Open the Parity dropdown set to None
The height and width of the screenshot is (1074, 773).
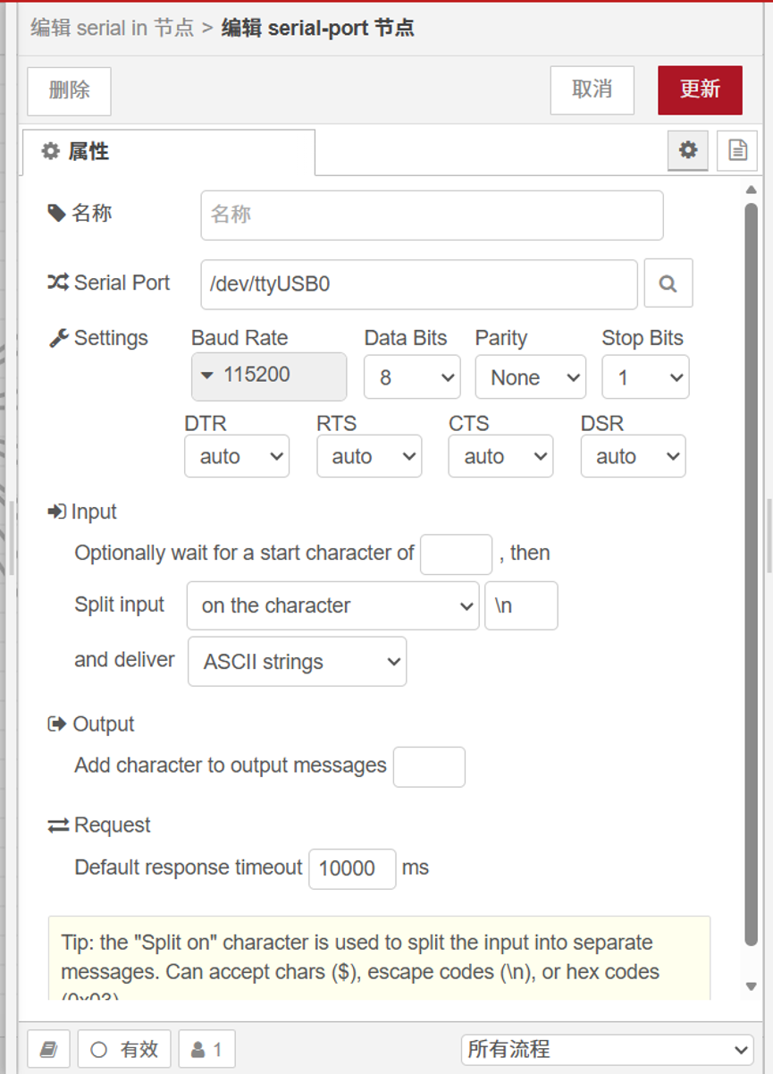pyautogui.click(x=531, y=377)
